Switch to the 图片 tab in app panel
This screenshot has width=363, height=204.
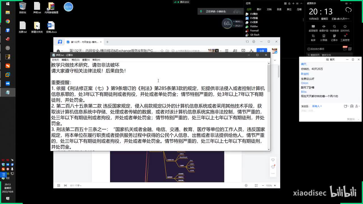(259, 9)
